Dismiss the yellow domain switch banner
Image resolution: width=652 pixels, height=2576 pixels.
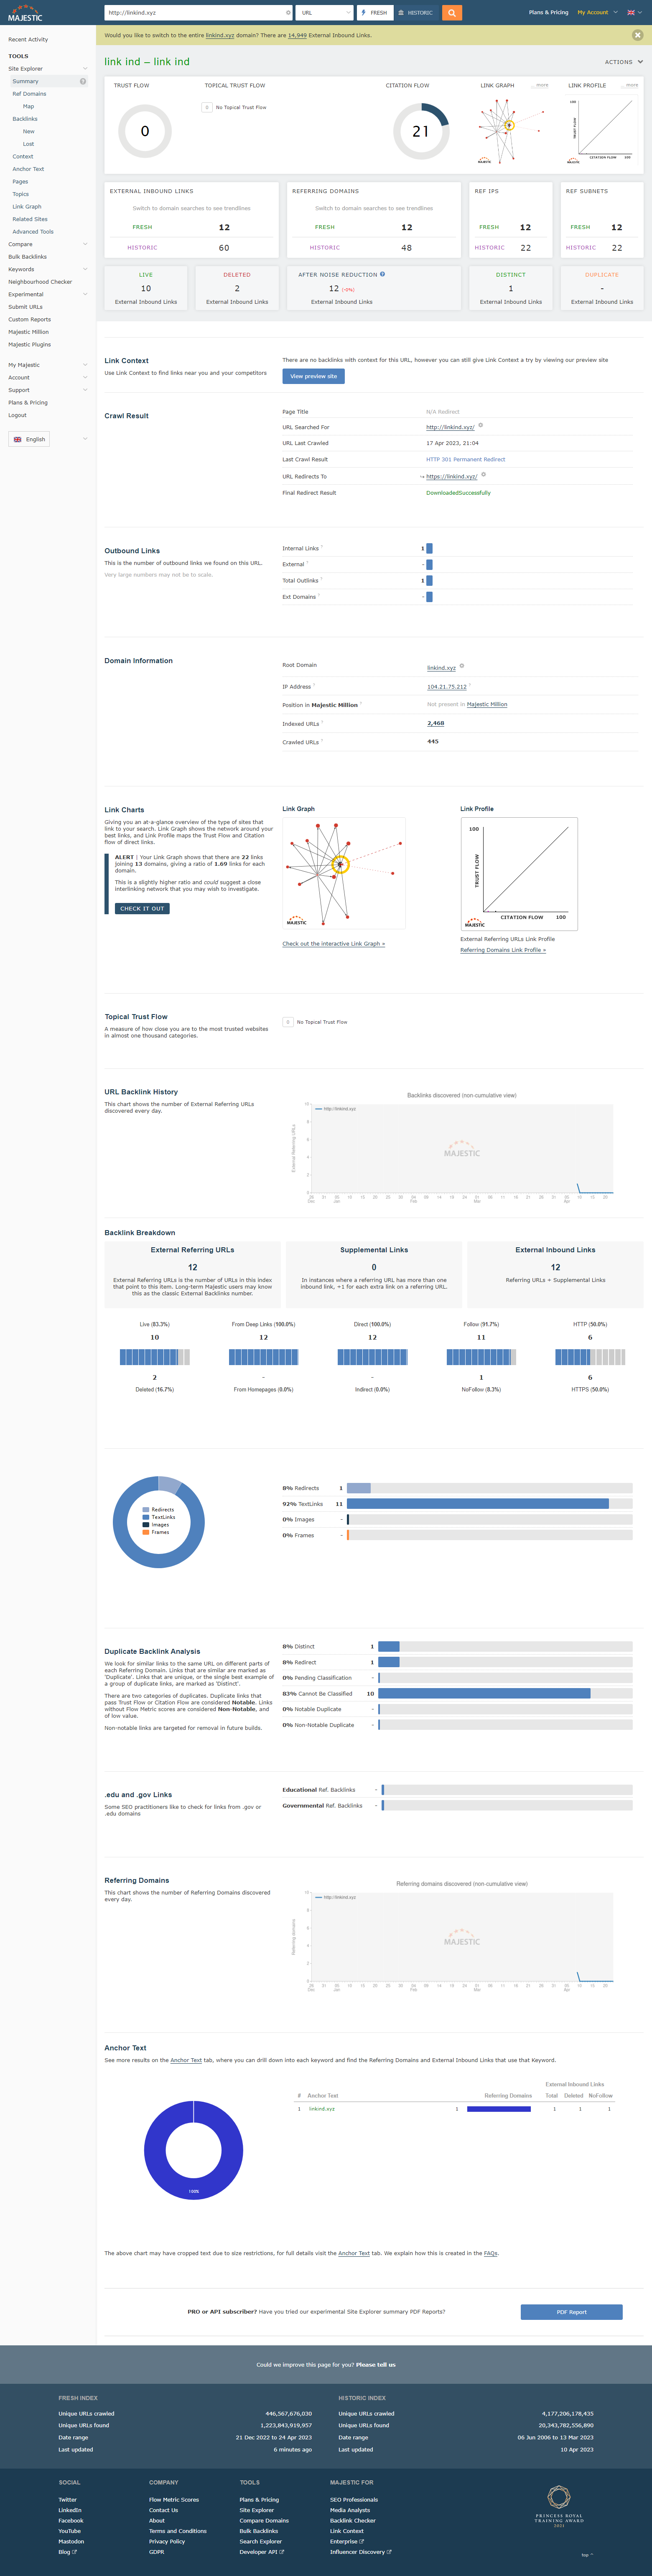(x=637, y=35)
